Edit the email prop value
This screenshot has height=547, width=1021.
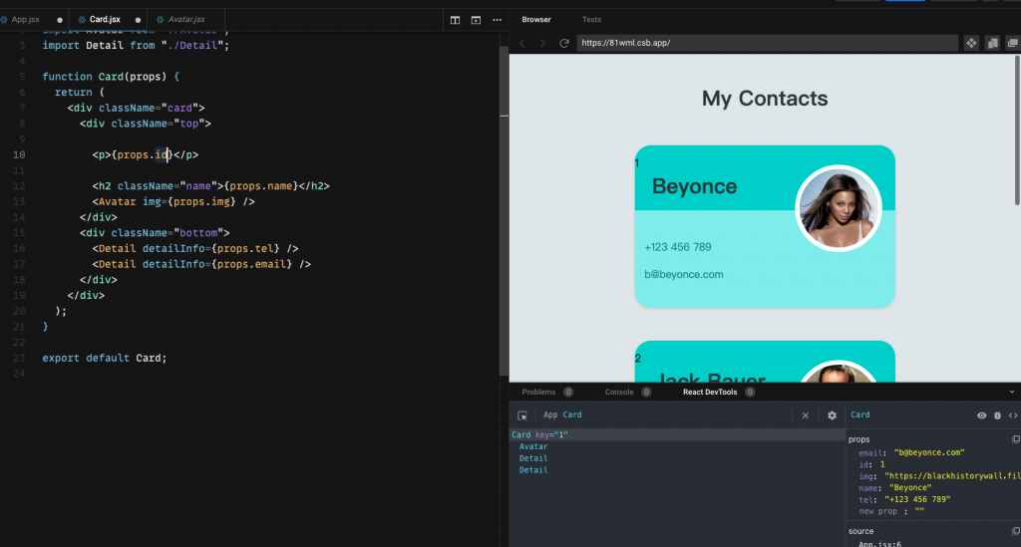pos(929,452)
